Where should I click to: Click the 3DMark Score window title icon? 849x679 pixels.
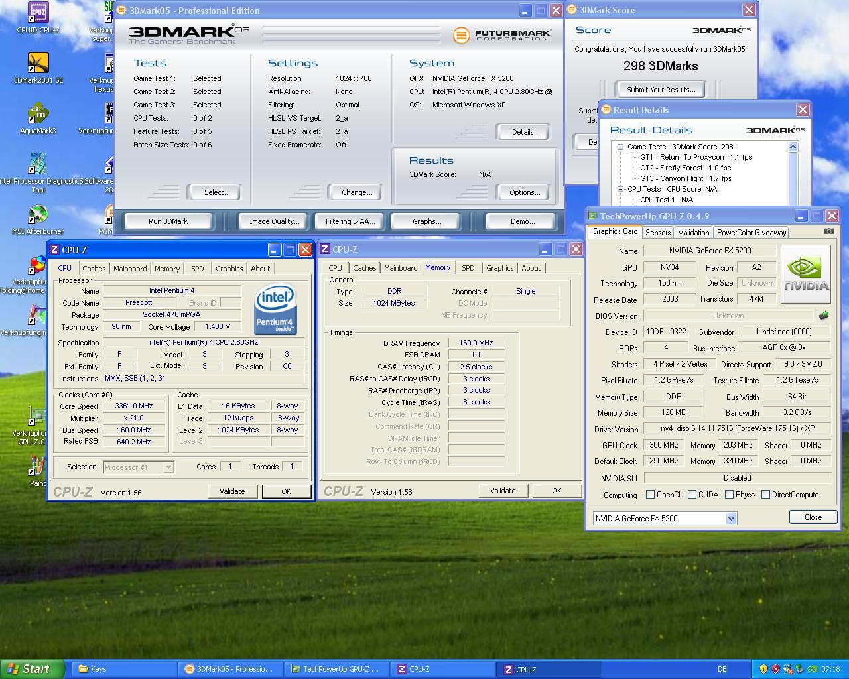pos(572,10)
